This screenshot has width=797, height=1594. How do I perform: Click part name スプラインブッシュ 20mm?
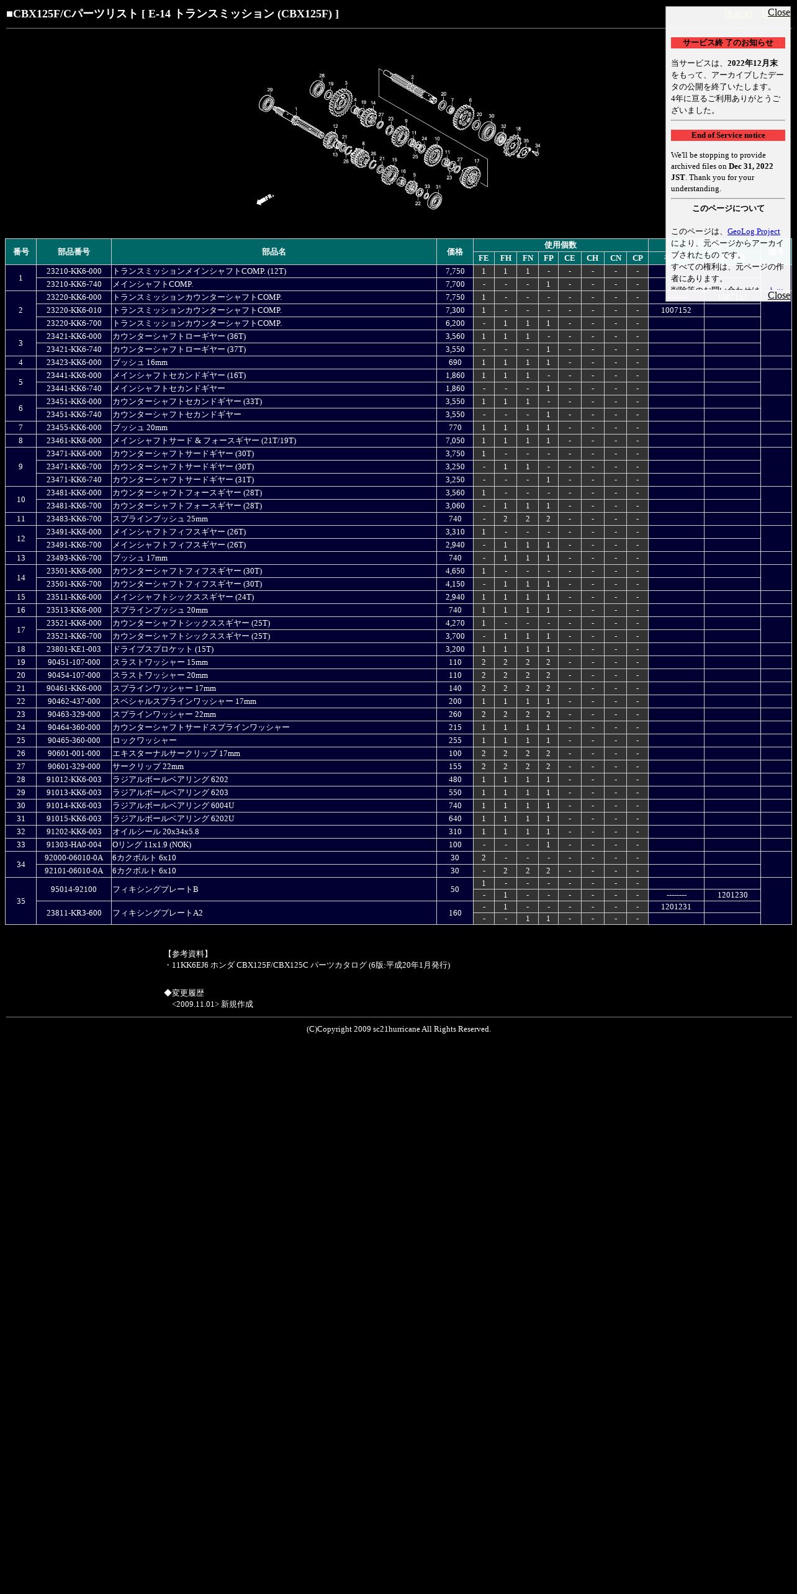click(x=160, y=610)
